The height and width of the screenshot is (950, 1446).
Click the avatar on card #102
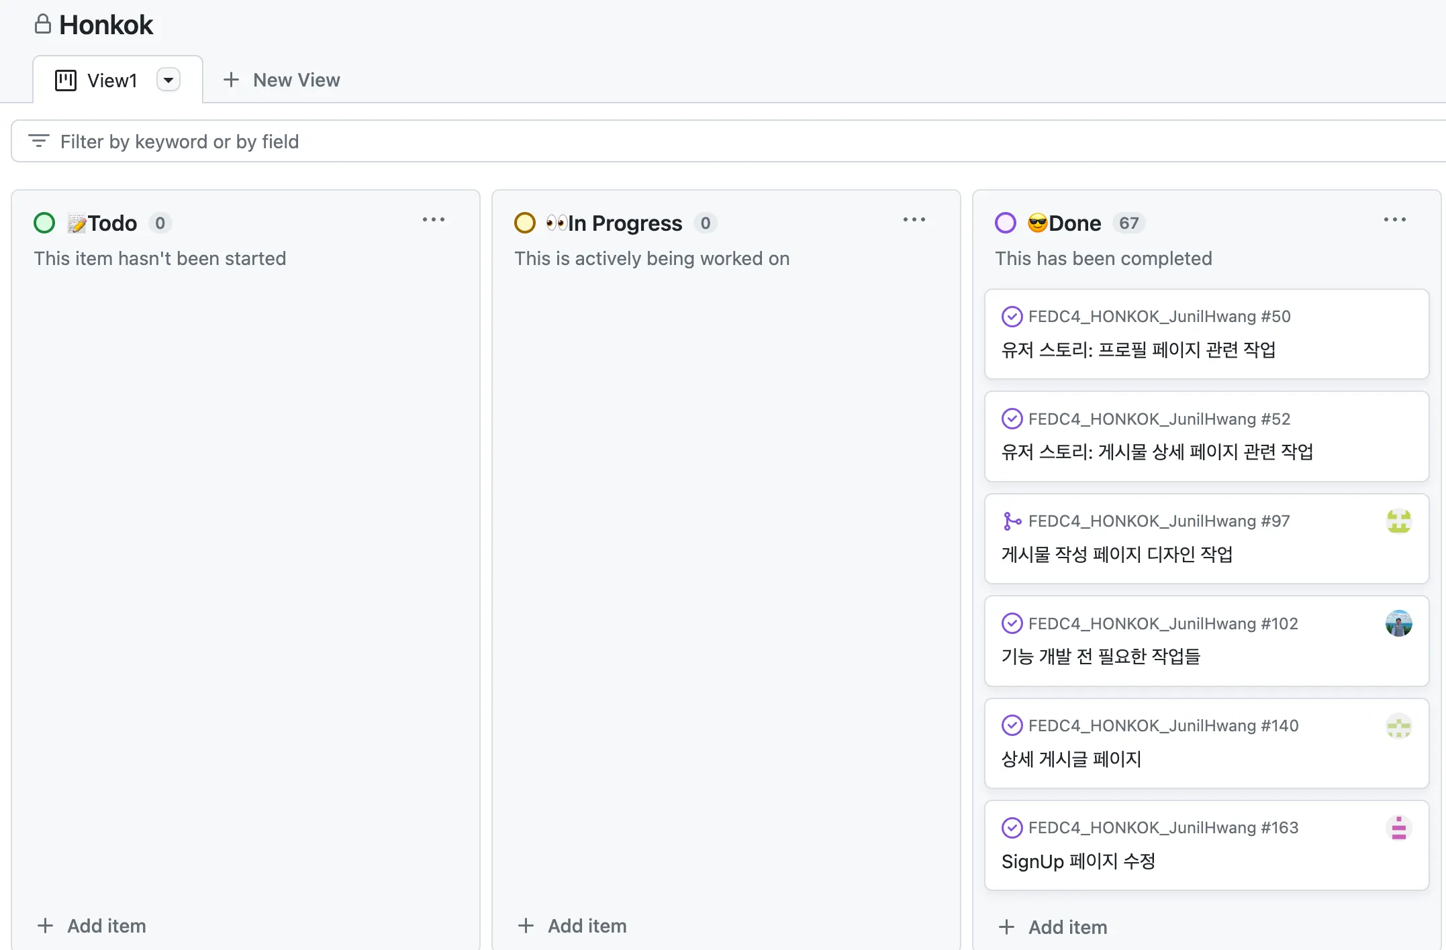[1399, 623]
